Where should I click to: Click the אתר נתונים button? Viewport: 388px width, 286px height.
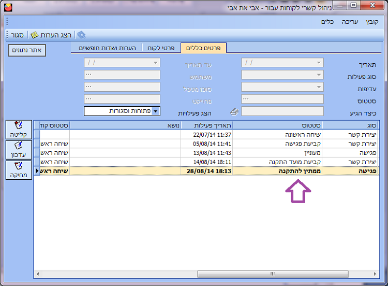click(x=27, y=50)
